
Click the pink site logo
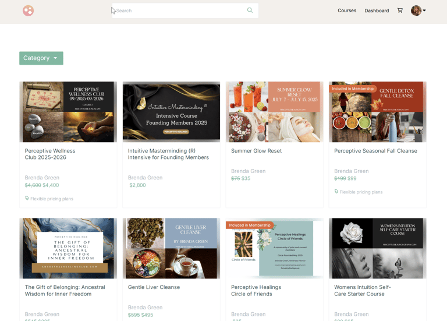tap(28, 10)
